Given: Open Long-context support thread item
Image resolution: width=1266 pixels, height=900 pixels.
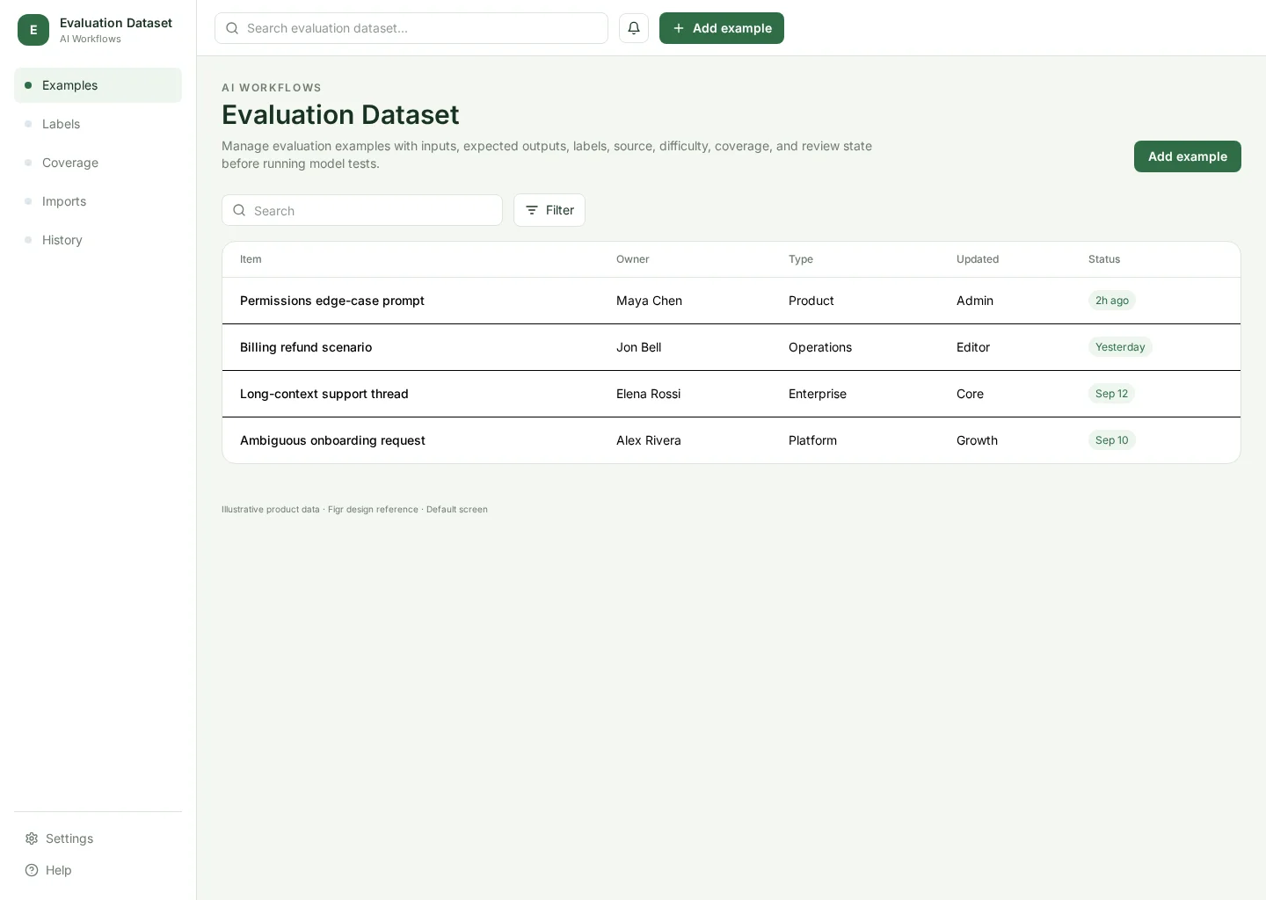Looking at the screenshot, I should pos(324,394).
